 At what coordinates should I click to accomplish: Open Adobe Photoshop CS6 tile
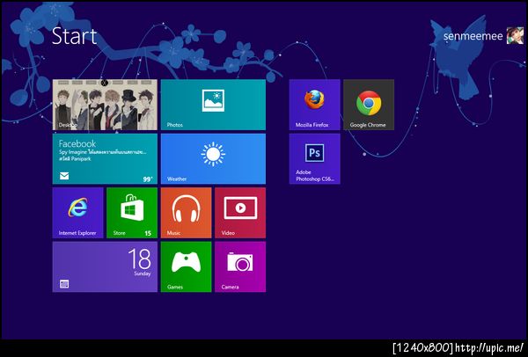click(314, 159)
